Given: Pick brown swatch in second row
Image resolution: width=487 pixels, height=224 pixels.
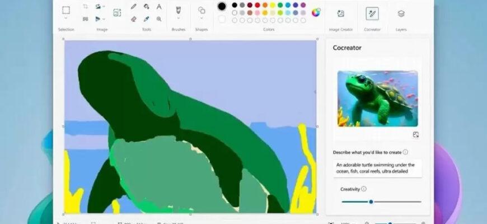Looking at the screenshot, I should pyautogui.click(x=250, y=13).
